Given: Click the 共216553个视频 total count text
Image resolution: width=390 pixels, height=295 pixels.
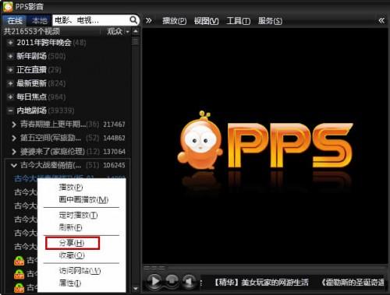Looking at the screenshot, I should (x=32, y=32).
